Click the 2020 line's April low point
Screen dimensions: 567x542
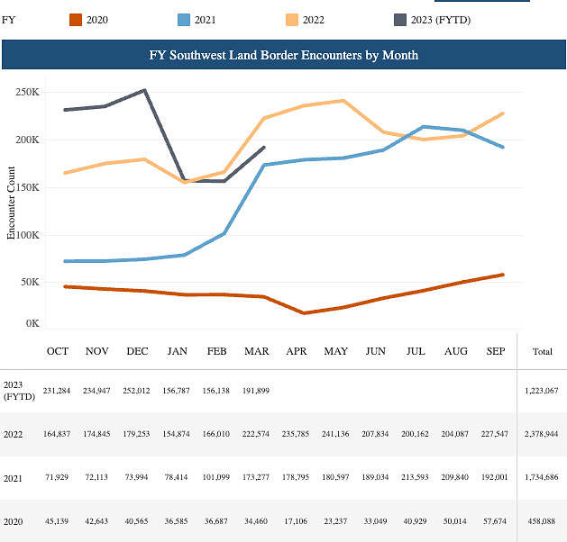pyautogui.click(x=303, y=313)
